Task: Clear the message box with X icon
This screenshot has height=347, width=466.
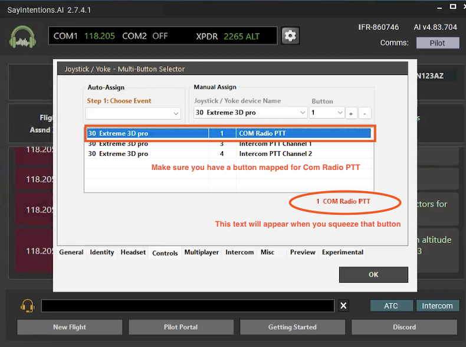Action: pyautogui.click(x=343, y=306)
